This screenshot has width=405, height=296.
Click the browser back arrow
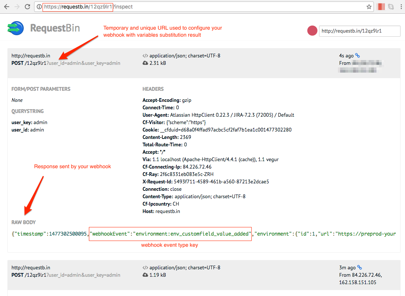tap(6, 7)
